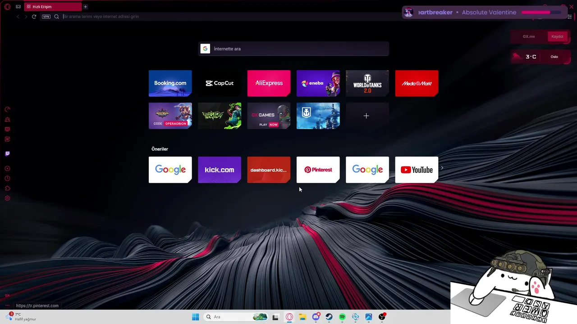Screen dimensions: 577x324
Task: Click the İnternette ara search box
Action: click(x=293, y=49)
